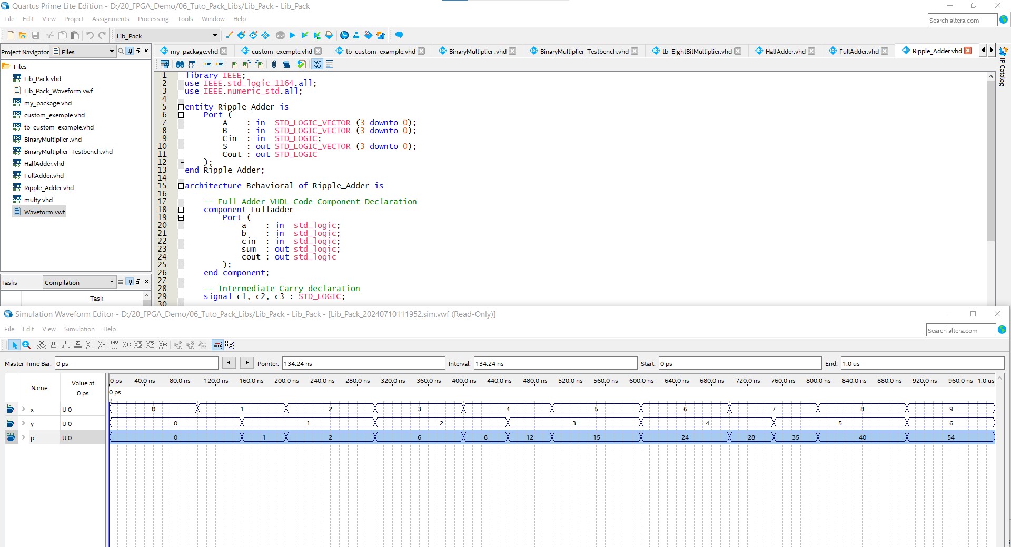Expand signal p in waveform list
The image size is (1011, 547).
pos(24,437)
